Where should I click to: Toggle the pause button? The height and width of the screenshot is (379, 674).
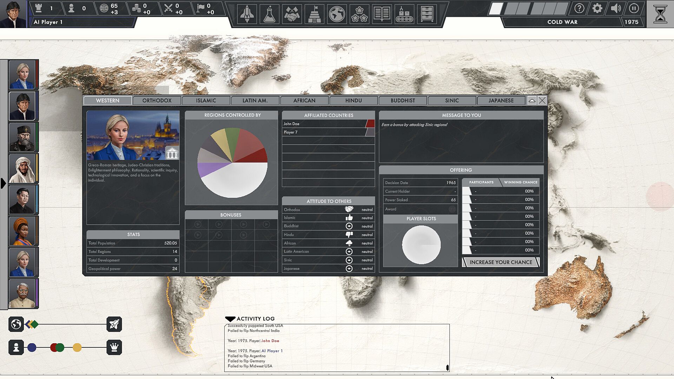(x=634, y=8)
